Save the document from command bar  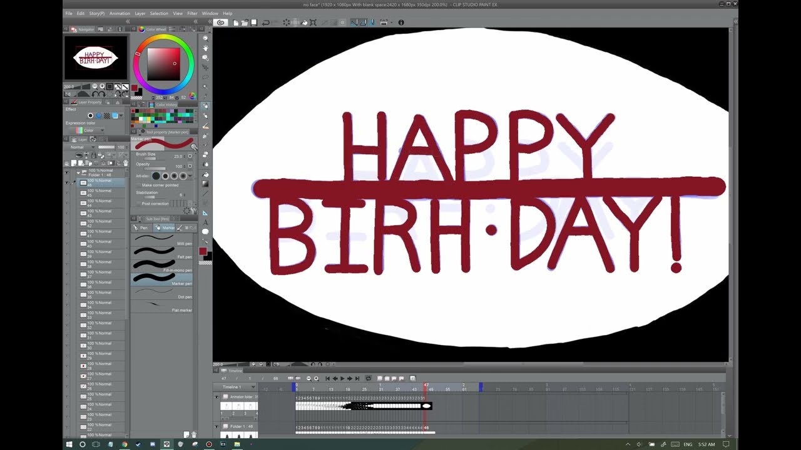coord(254,22)
